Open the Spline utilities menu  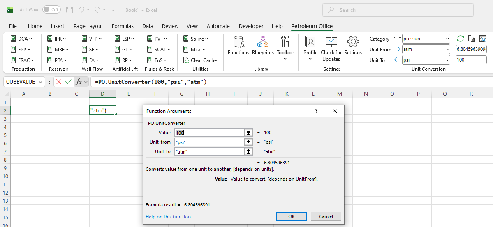coord(195,39)
